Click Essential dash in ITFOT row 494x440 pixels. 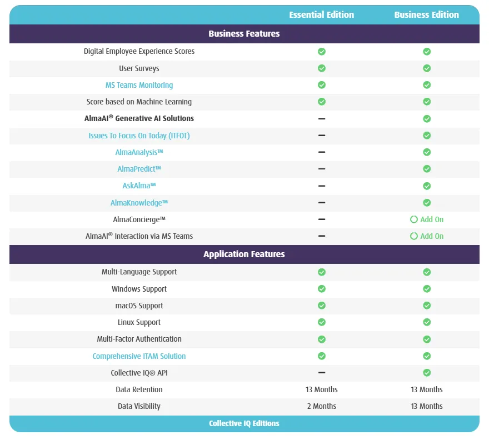tap(322, 136)
